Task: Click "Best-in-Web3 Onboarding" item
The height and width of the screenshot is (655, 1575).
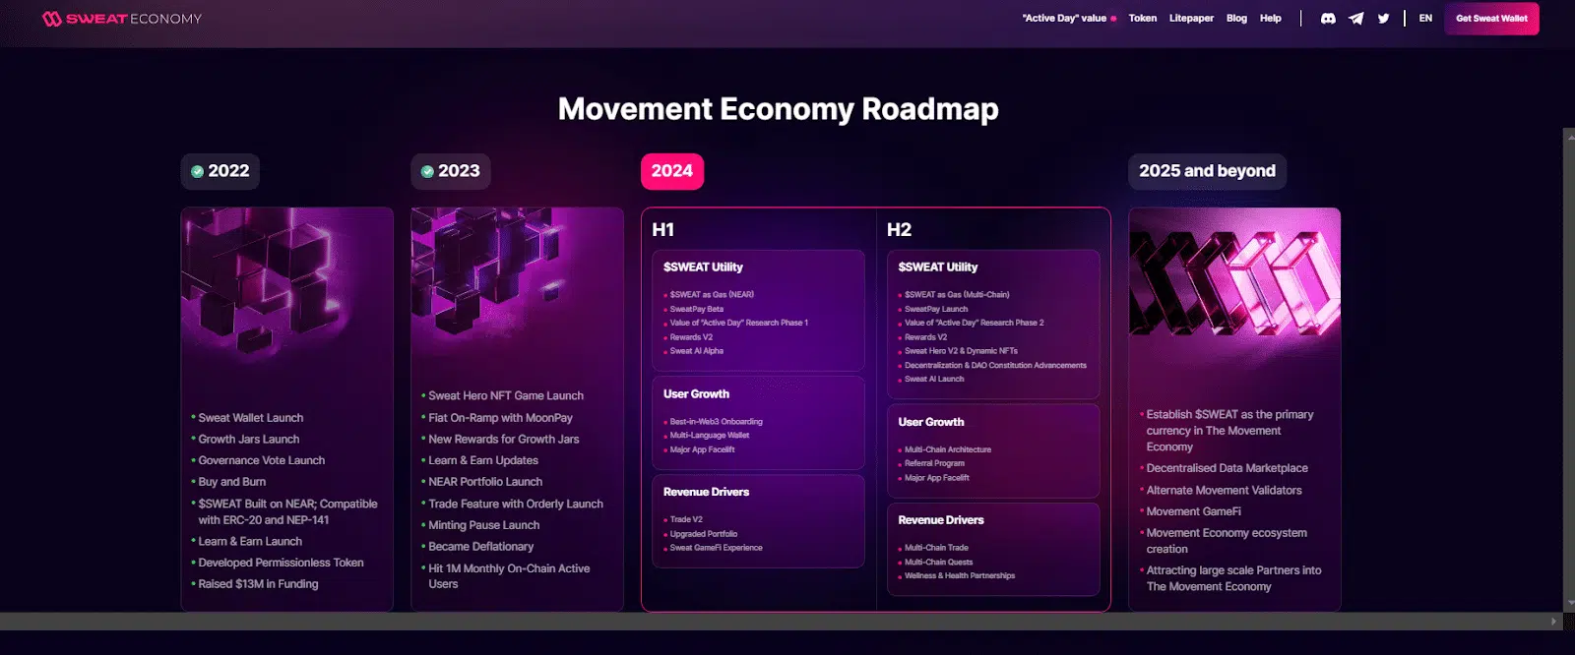Action: tap(716, 422)
